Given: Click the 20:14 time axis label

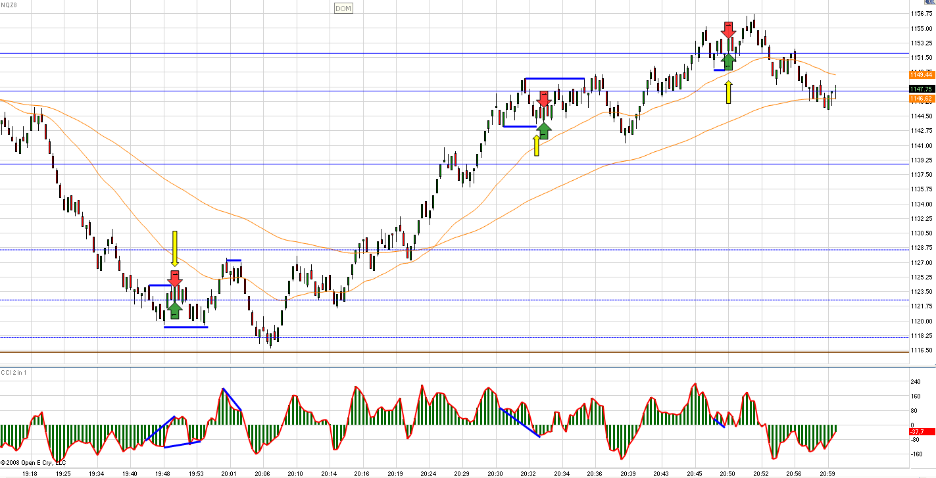Looking at the screenshot, I should click(x=329, y=473).
